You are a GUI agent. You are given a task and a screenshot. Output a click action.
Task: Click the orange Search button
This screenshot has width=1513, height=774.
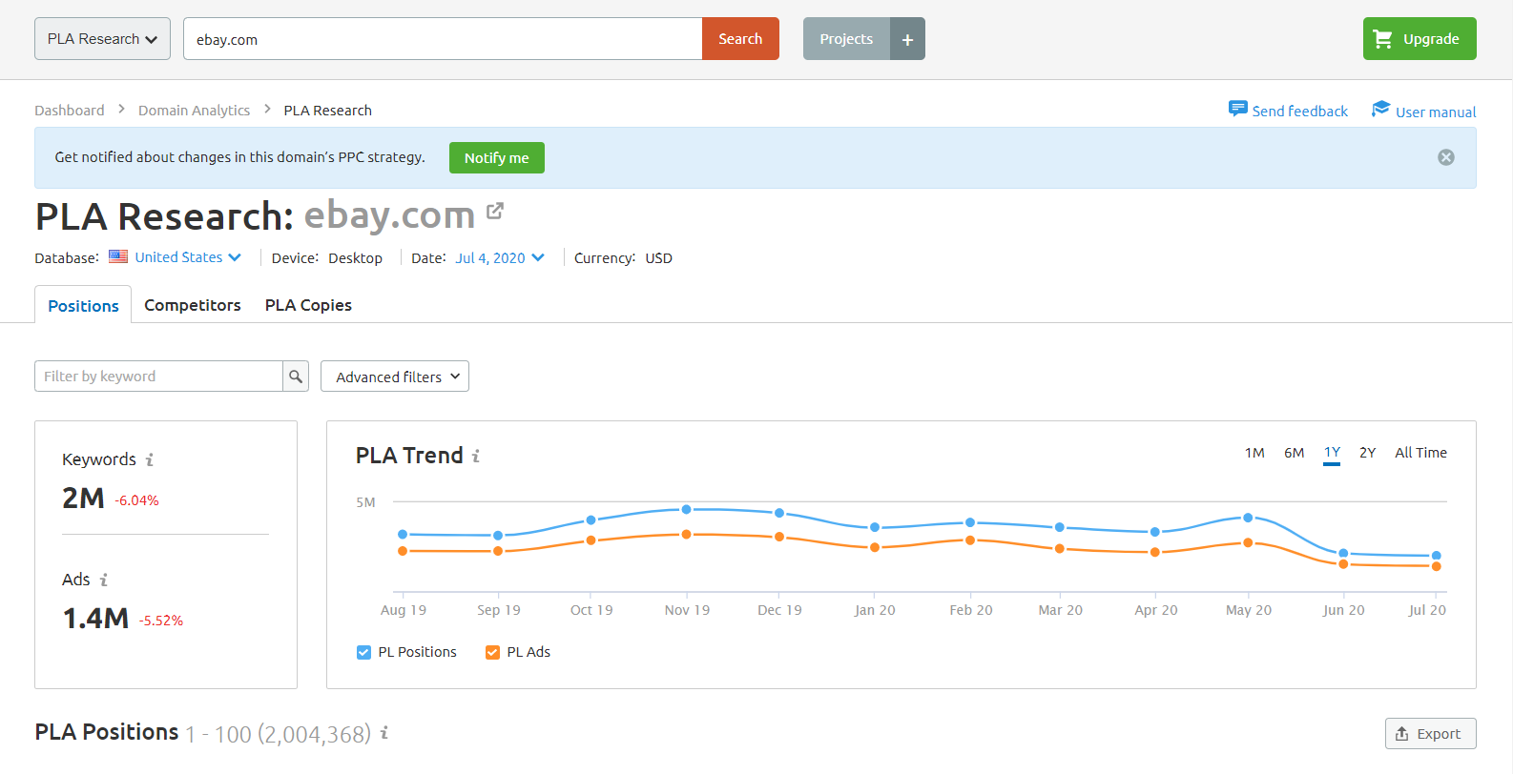(x=740, y=39)
